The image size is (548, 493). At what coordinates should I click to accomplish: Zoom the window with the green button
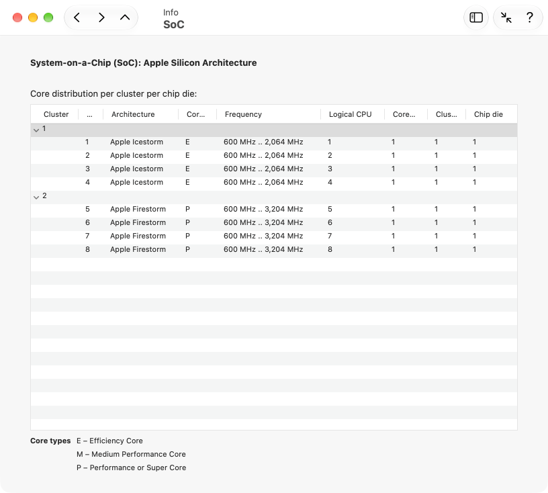48,17
